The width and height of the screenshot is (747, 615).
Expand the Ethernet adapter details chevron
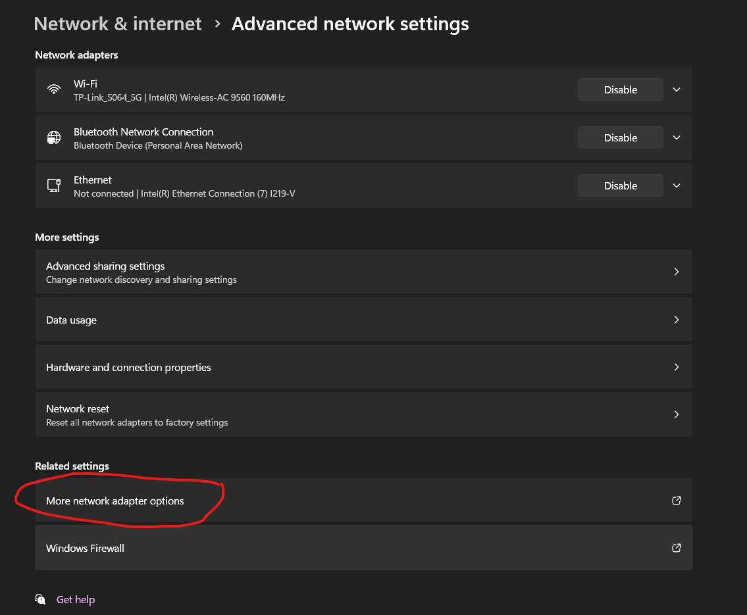point(677,185)
